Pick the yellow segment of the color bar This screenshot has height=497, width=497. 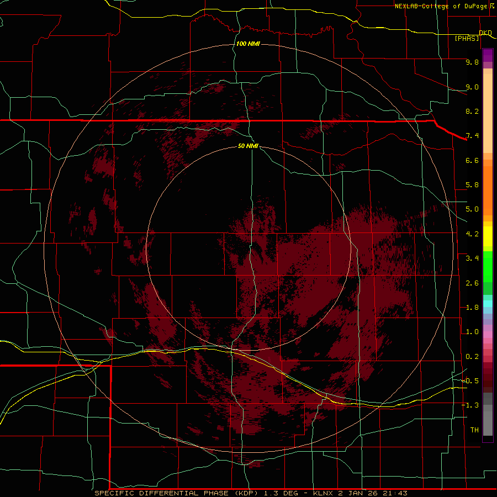(488, 236)
